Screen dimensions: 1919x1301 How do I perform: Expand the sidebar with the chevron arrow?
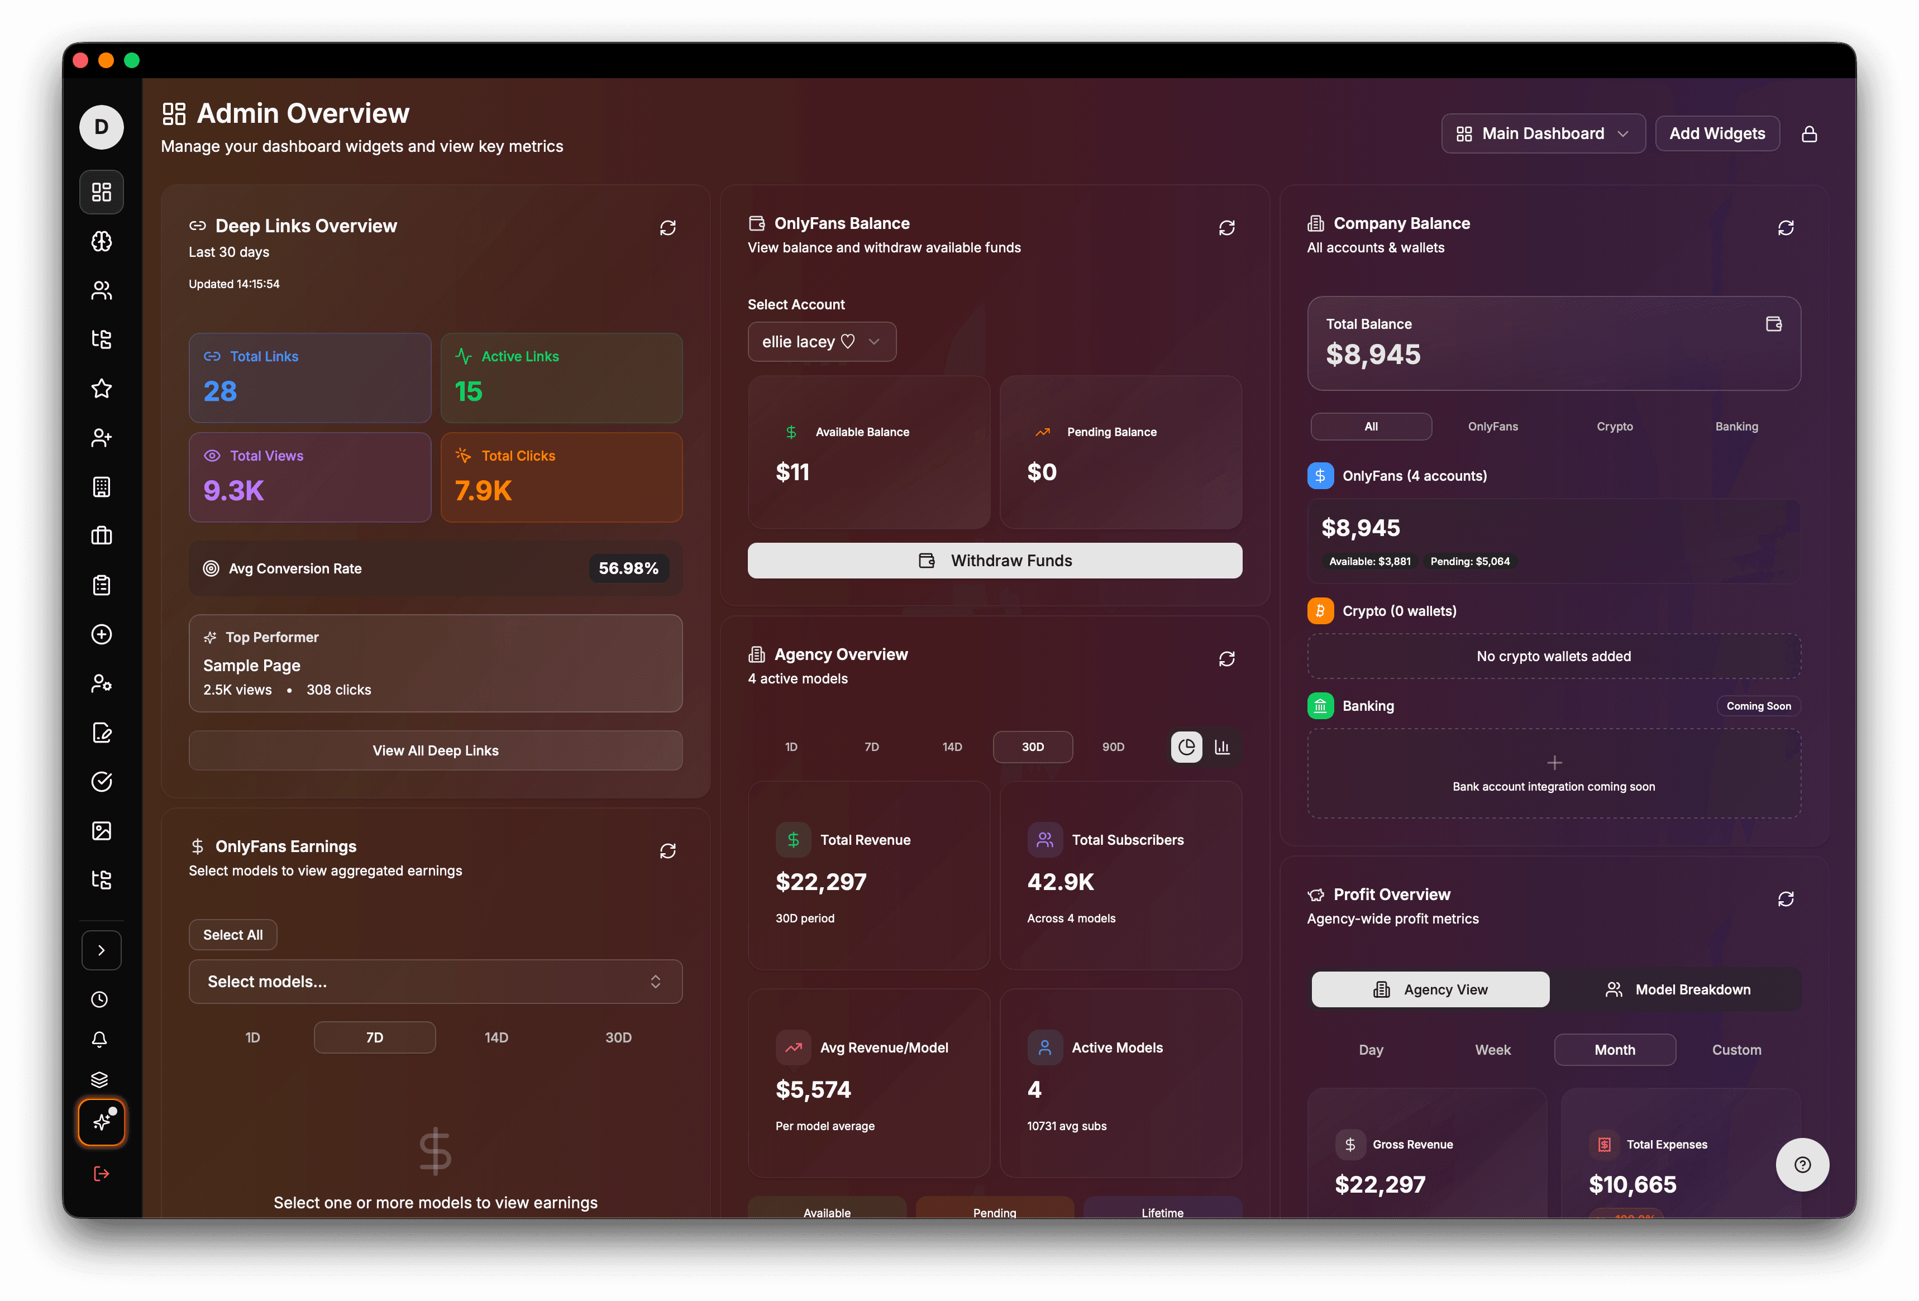(102, 950)
